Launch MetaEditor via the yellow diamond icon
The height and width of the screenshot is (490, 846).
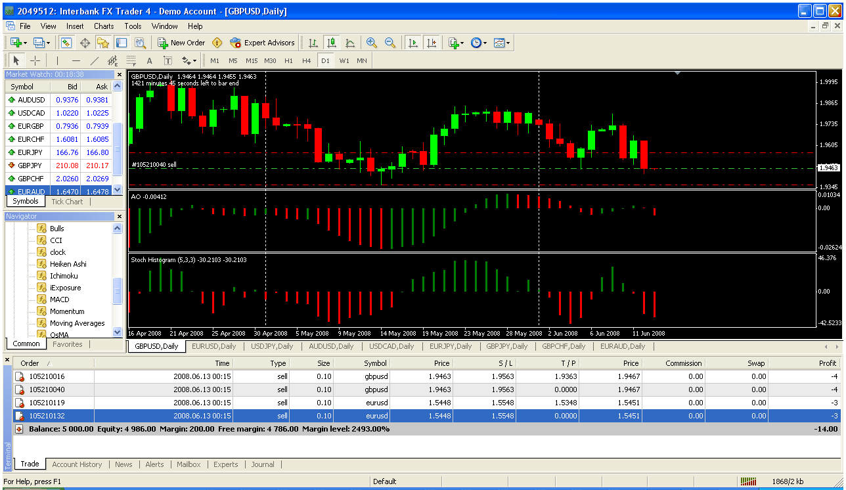pos(217,43)
